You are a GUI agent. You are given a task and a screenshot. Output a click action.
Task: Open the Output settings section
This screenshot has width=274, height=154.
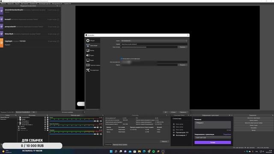pyautogui.click(x=93, y=50)
